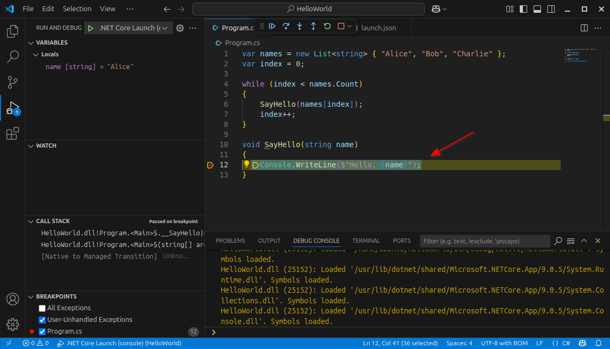This screenshot has height=349, width=610.
Task: Click errors and warnings count in status bar
Action: (36, 343)
